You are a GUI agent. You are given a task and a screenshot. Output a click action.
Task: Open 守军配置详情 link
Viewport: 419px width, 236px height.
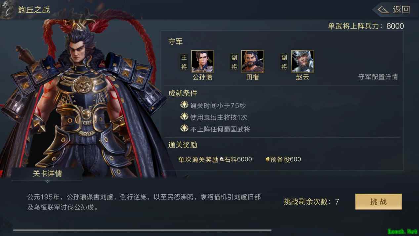click(x=378, y=77)
